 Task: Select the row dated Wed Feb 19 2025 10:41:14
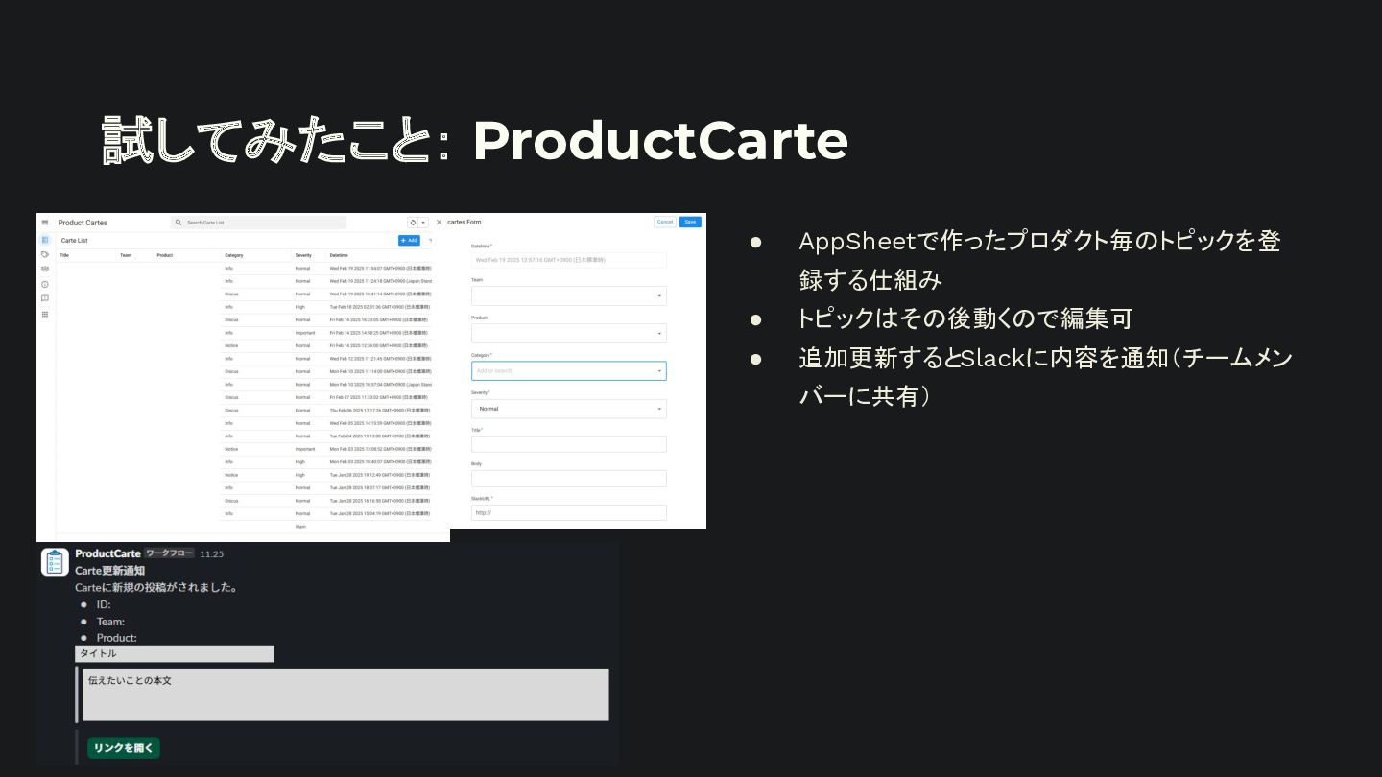244,294
